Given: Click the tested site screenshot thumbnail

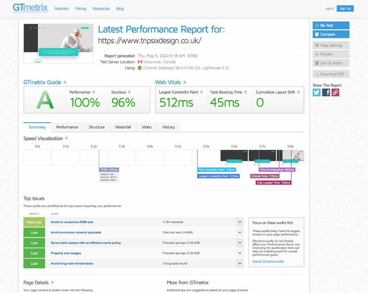Looking at the screenshot, I should pos(58,44).
